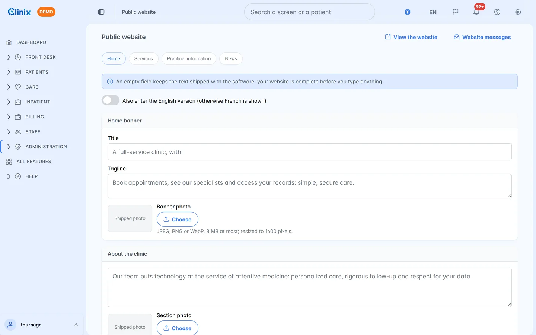Open the notifications bell

coord(476,12)
